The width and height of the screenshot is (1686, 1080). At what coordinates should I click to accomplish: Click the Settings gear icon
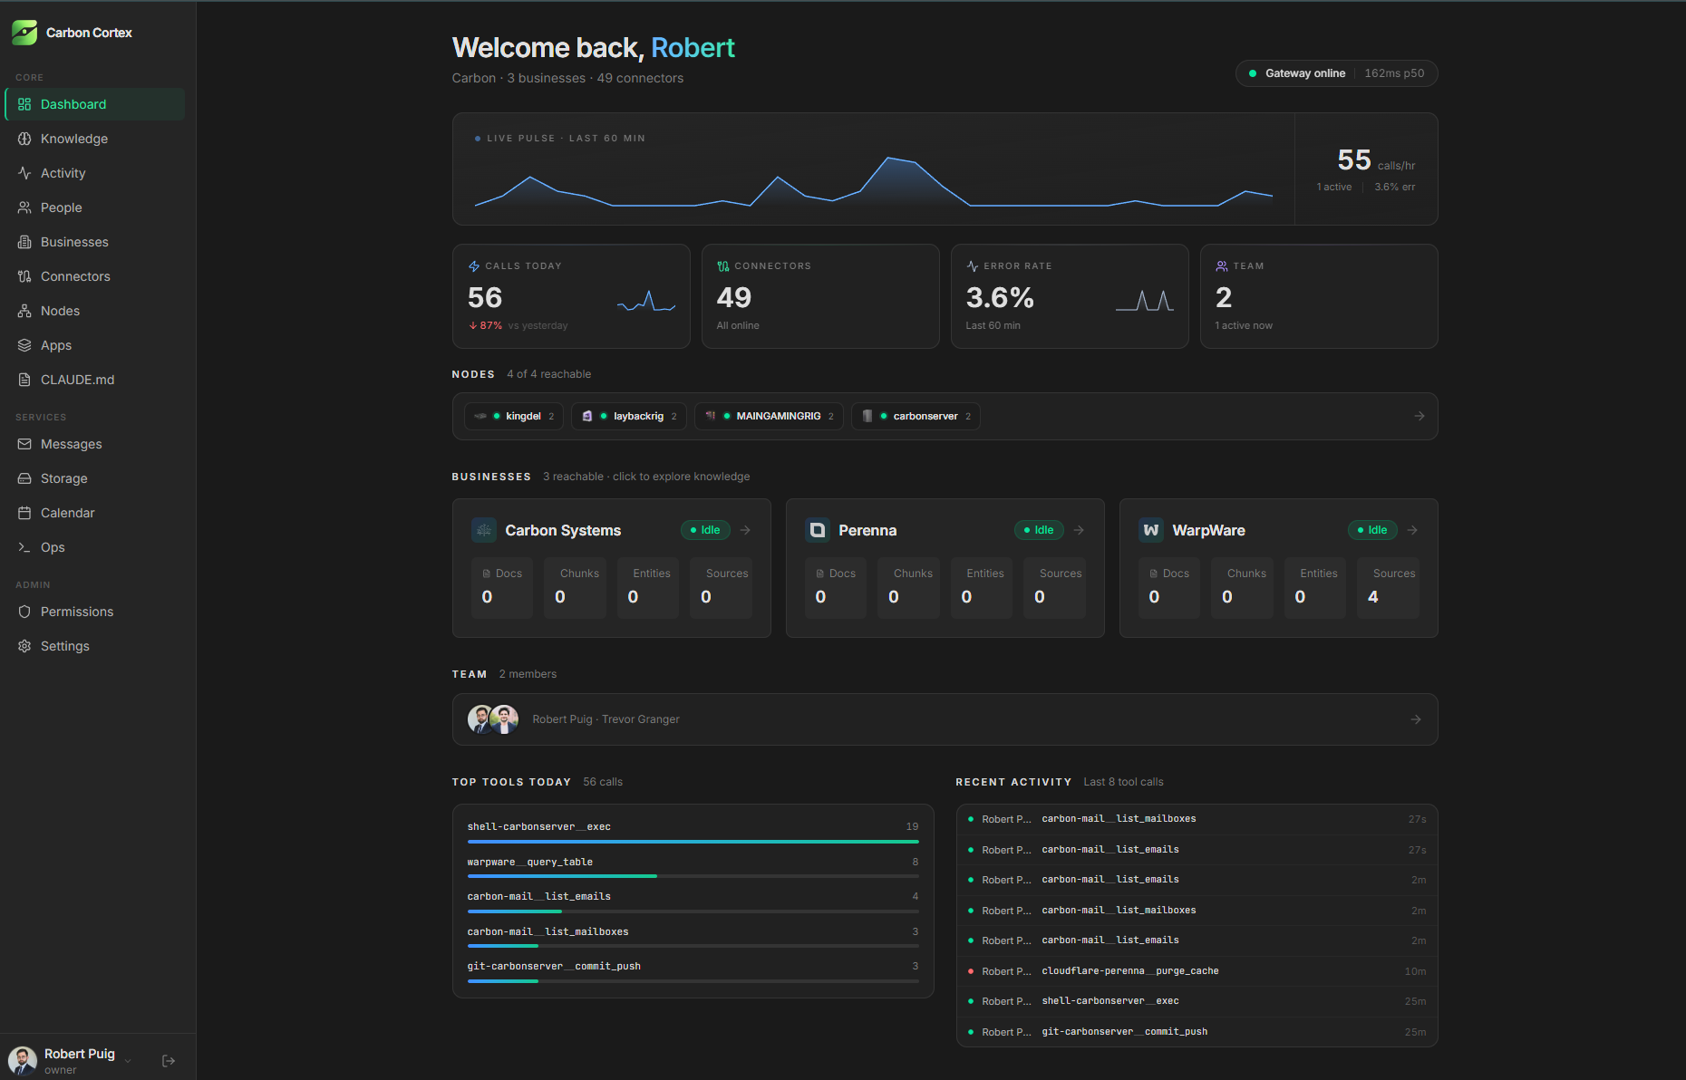pyautogui.click(x=24, y=646)
